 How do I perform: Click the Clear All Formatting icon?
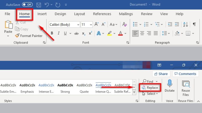[124, 24]
